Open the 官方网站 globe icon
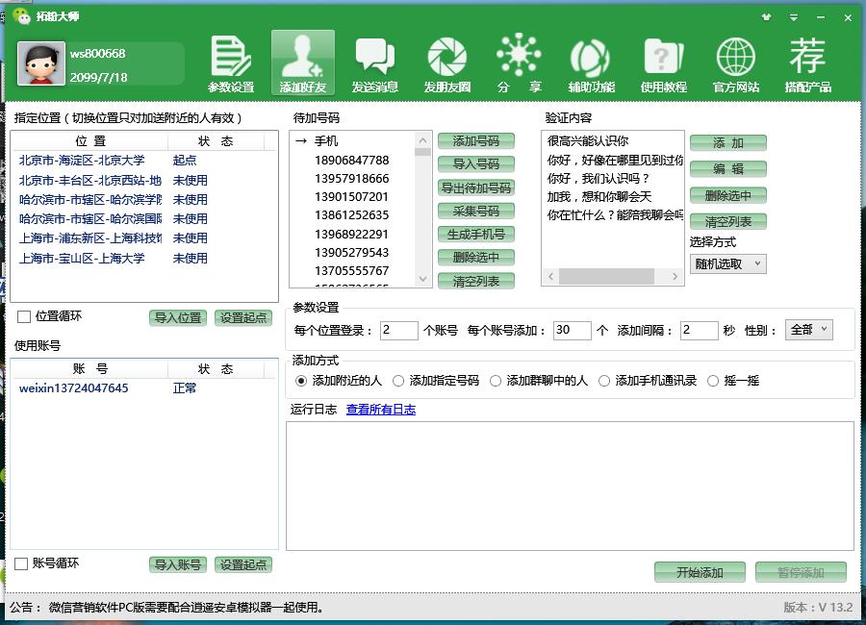Viewport: 866px width, 625px height. (736, 63)
